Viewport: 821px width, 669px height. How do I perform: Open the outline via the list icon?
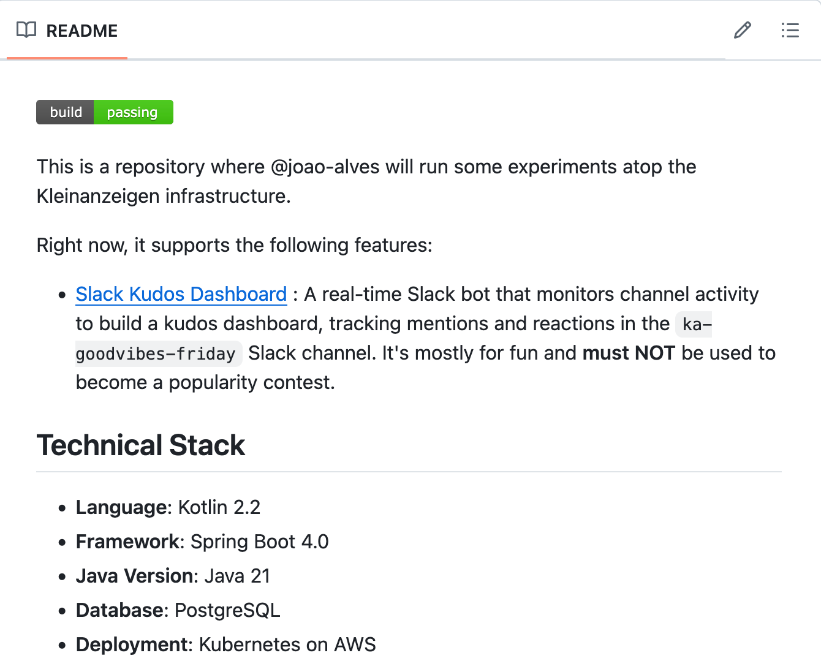[x=790, y=30]
